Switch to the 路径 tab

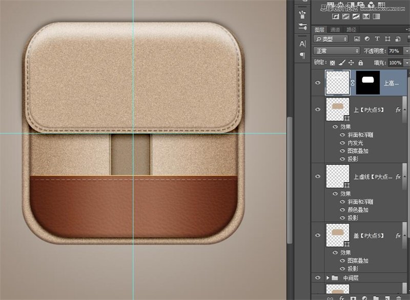(351, 30)
